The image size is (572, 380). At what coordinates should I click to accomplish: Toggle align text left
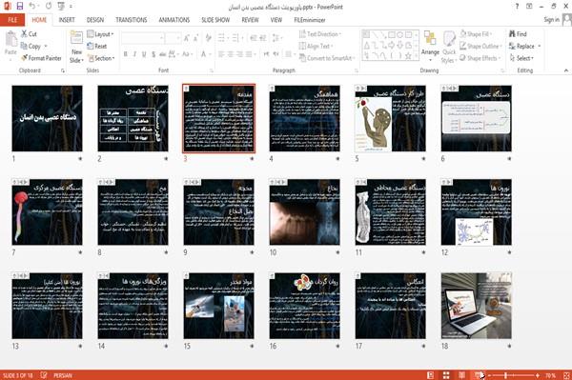(x=221, y=54)
